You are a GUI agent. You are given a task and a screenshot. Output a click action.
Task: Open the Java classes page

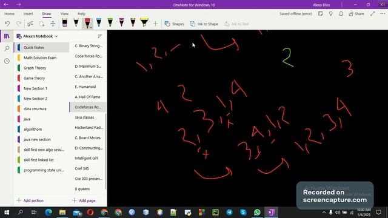[x=88, y=117]
